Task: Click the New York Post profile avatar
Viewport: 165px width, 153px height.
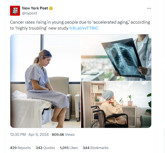Action: pyautogui.click(x=15, y=11)
